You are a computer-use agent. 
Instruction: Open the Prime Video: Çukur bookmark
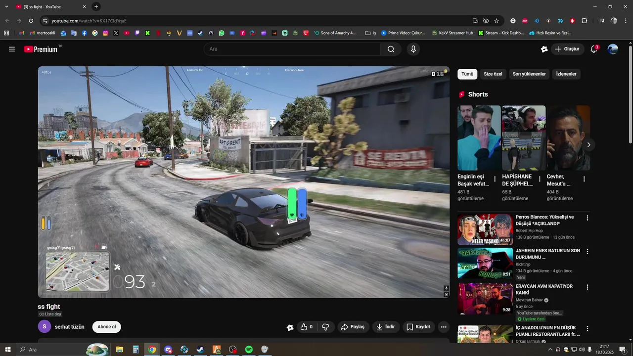(403, 33)
